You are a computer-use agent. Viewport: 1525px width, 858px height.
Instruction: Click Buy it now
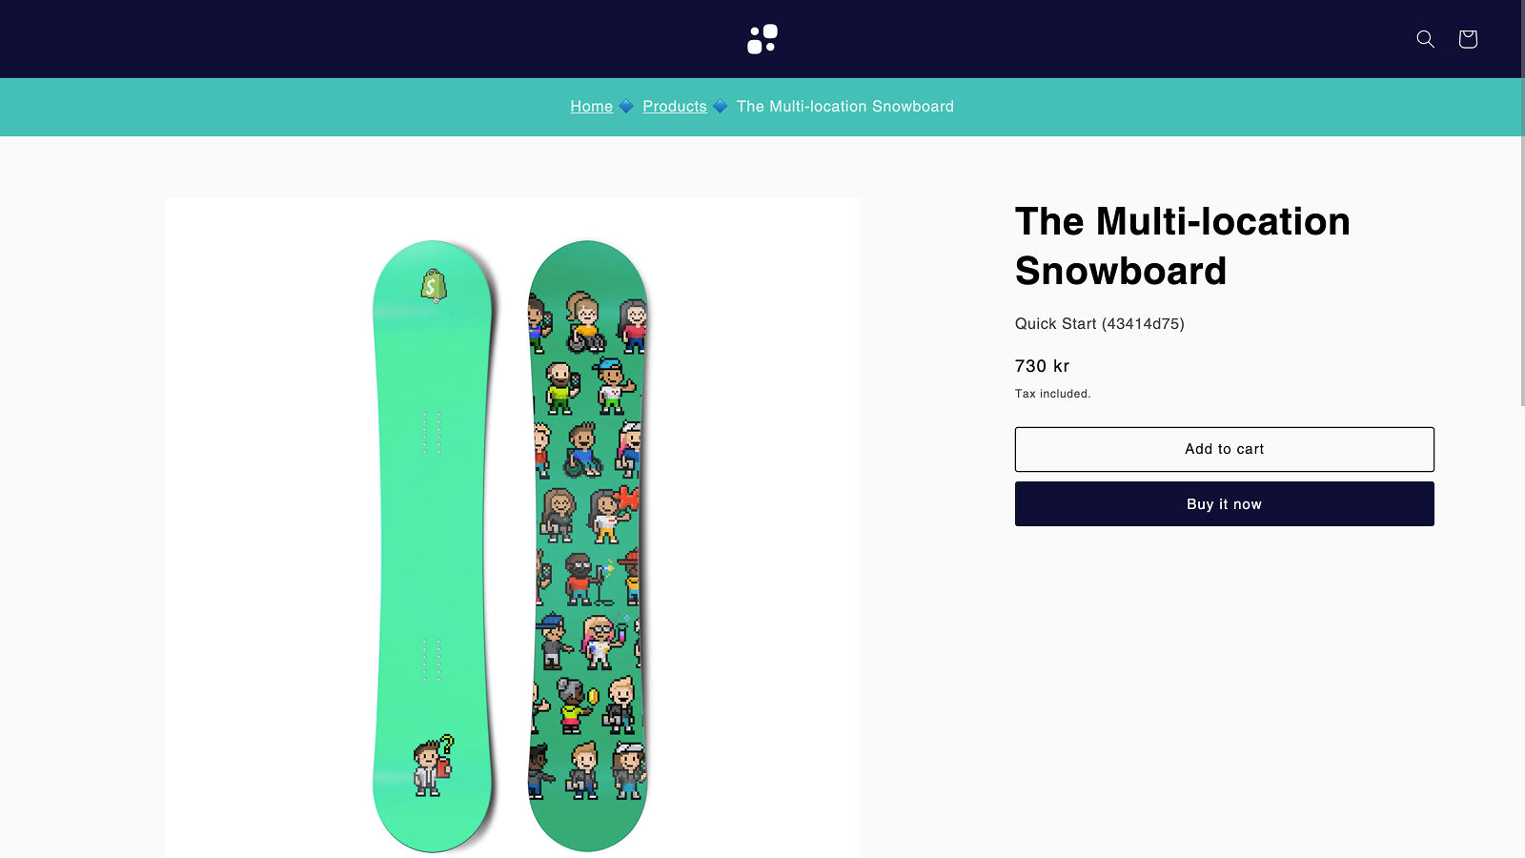[x=1224, y=503]
